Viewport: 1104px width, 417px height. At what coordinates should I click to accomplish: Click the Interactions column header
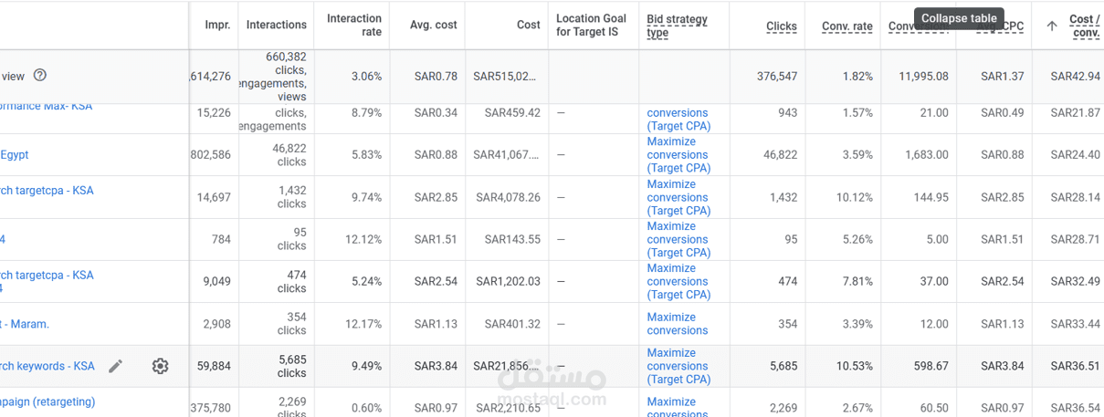point(276,26)
